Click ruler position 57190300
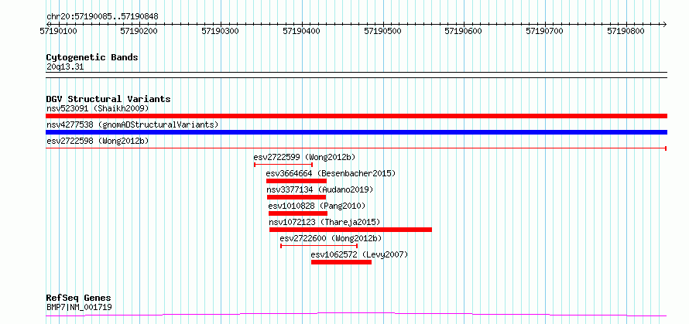Screen dimensions: 689x324 221,31
